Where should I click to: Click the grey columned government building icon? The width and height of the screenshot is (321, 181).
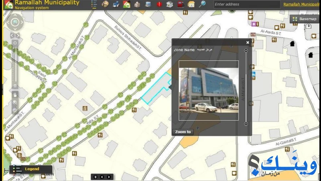[x=169, y=4]
